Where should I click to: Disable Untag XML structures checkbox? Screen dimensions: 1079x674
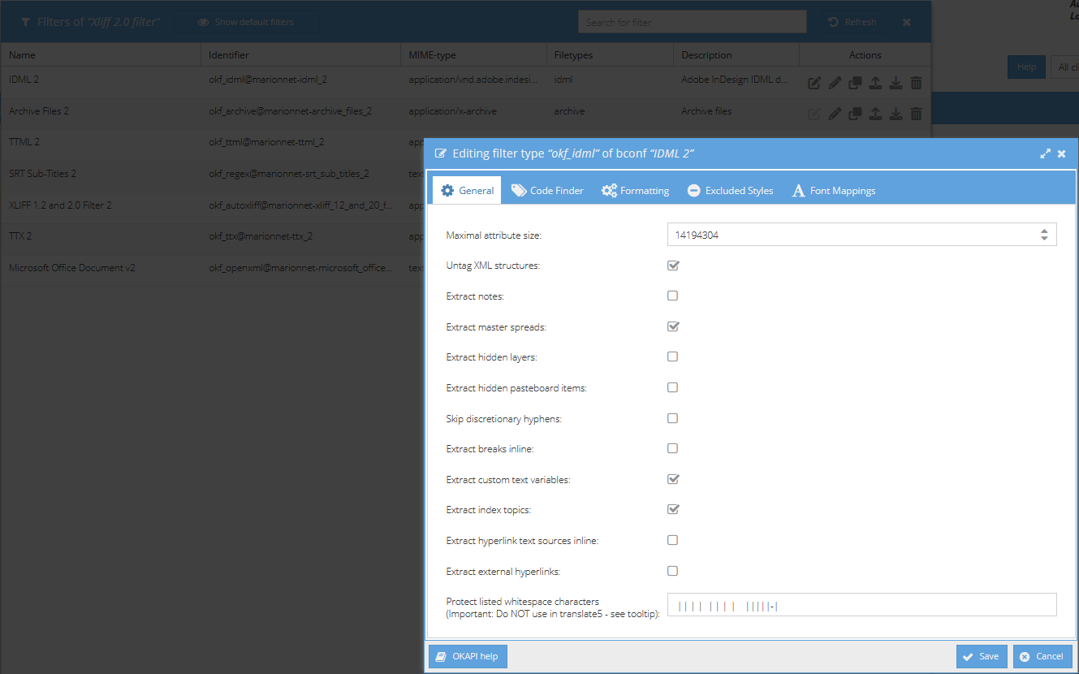[673, 266]
